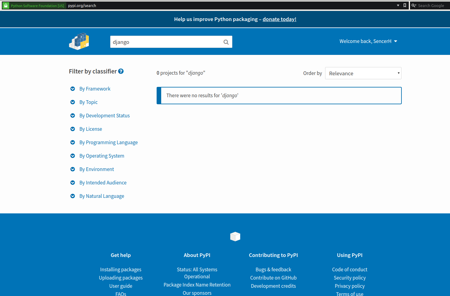Click the Get help footer heading
The image size is (450, 296).
121,255
